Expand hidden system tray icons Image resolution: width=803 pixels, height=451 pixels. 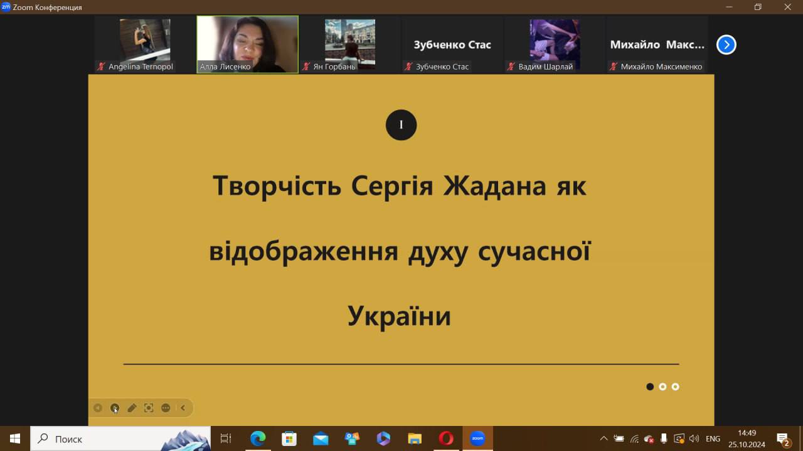(604, 438)
